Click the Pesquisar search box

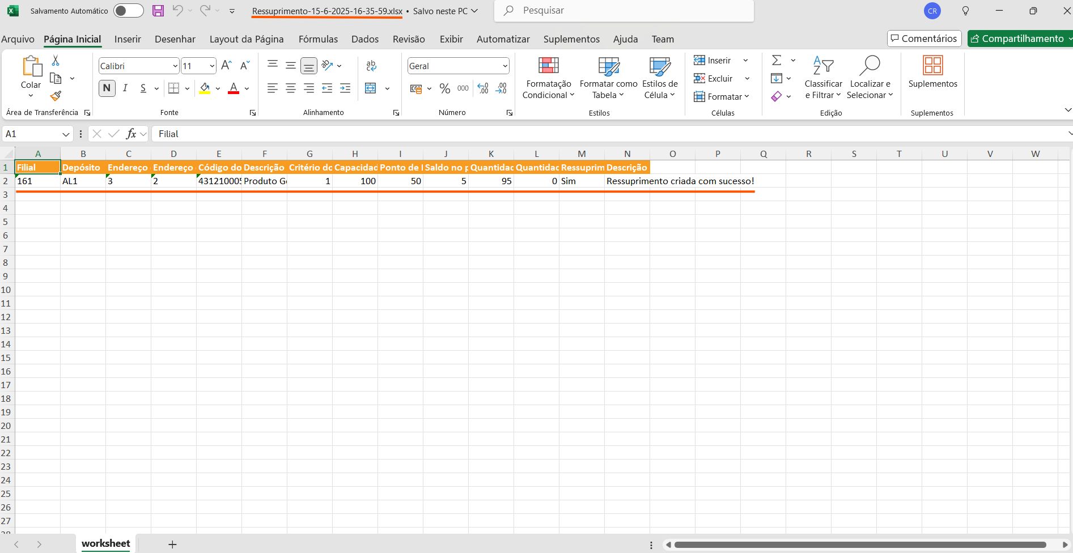[624, 11]
